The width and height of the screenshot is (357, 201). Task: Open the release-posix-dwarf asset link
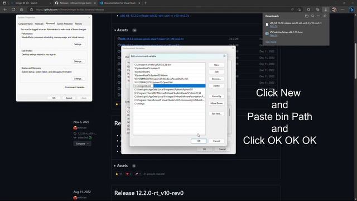pyautogui.click(x=152, y=39)
